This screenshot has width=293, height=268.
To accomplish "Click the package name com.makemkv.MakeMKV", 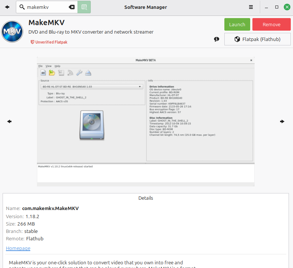I will 51,208.
